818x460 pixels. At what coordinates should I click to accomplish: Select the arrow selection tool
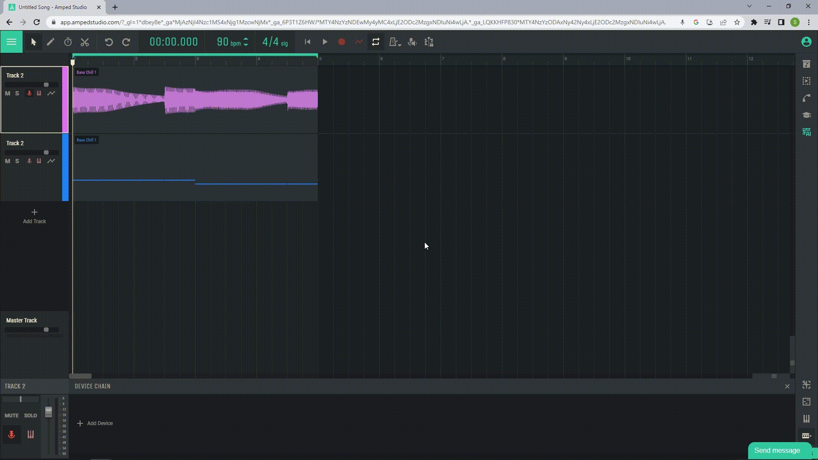tap(33, 42)
